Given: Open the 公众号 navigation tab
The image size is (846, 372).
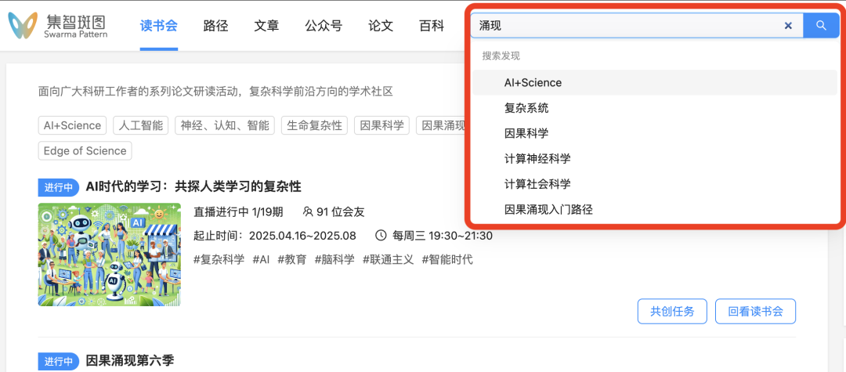Looking at the screenshot, I should (324, 26).
